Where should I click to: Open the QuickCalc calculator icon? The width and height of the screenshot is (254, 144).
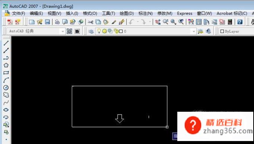point(230,22)
